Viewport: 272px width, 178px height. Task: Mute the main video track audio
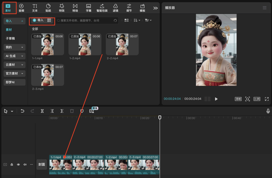[25, 165]
